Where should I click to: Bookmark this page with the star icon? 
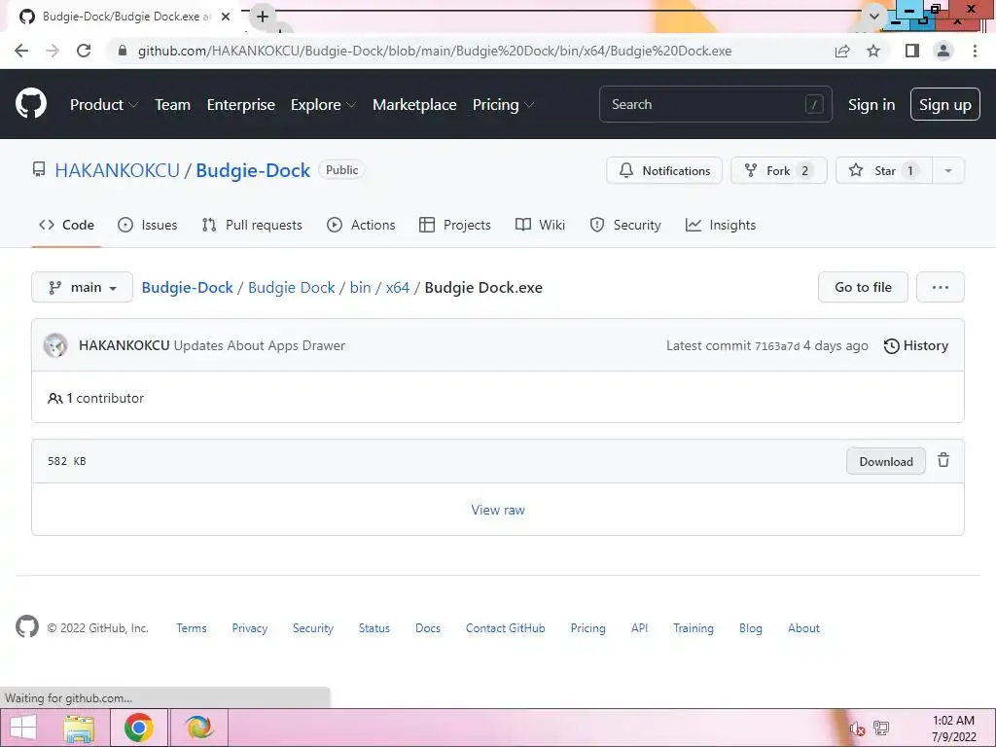point(873,51)
